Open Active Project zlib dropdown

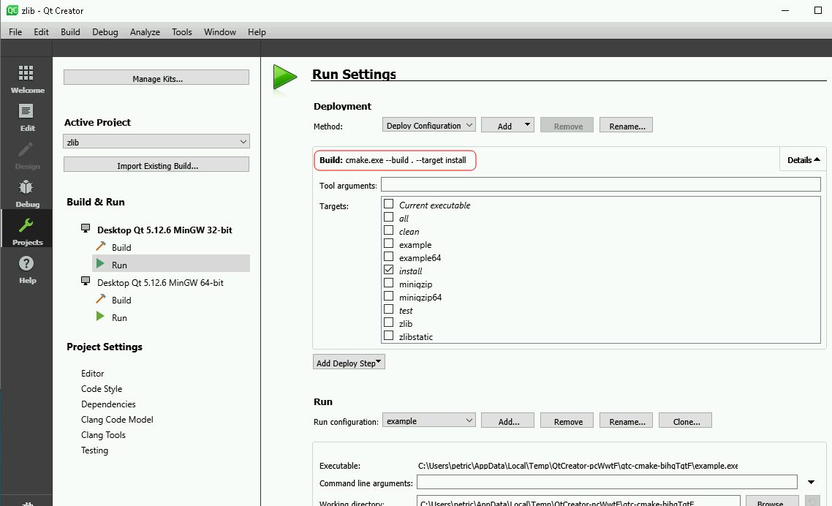pyautogui.click(x=156, y=142)
